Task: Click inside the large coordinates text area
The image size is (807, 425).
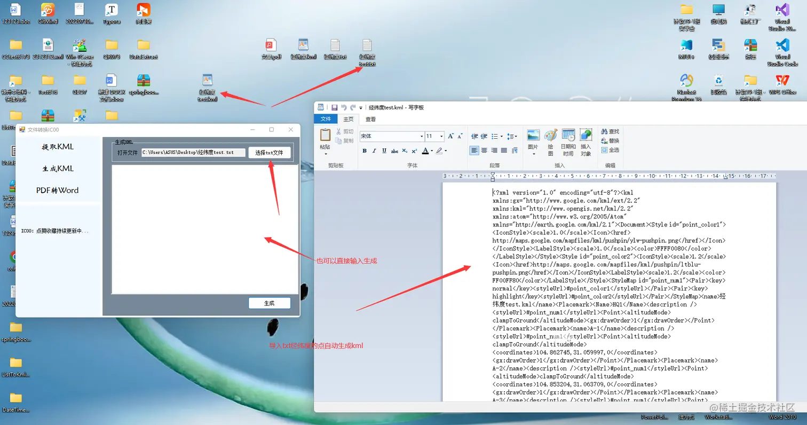Action: tap(205, 229)
